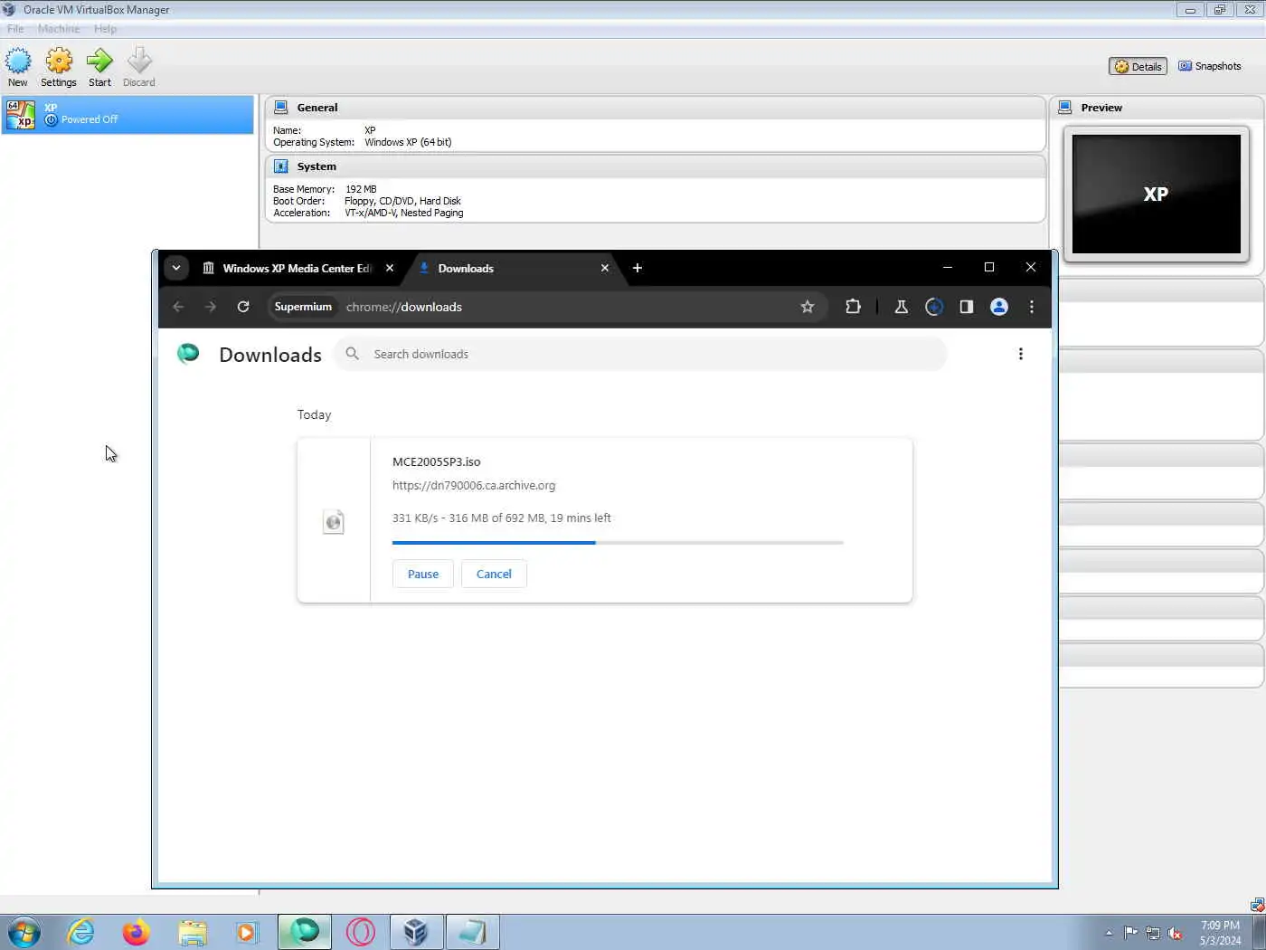1266x950 pixels.
Task: Click the Search downloads field
Action: tap(640, 354)
